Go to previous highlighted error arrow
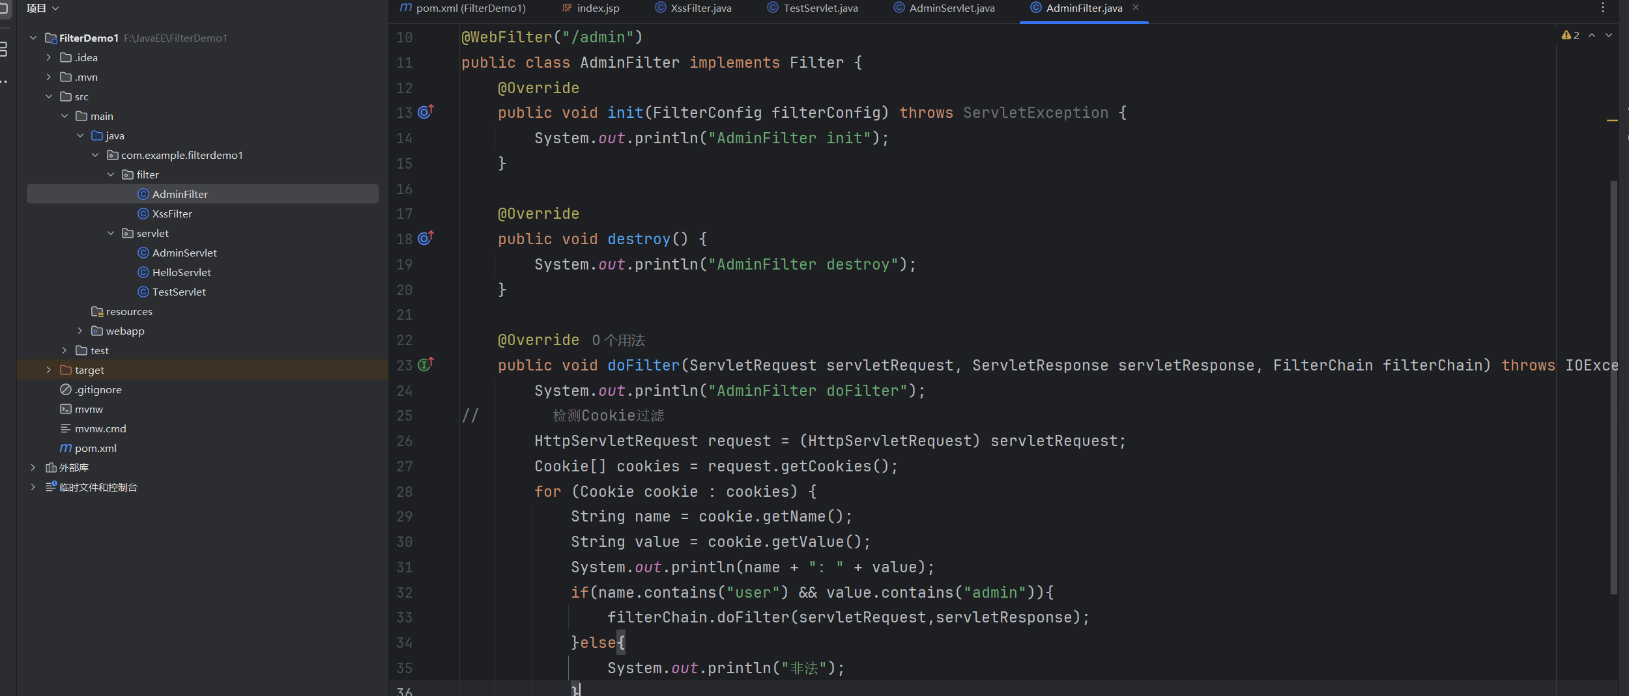The height and width of the screenshot is (696, 1629). coord(1592,35)
